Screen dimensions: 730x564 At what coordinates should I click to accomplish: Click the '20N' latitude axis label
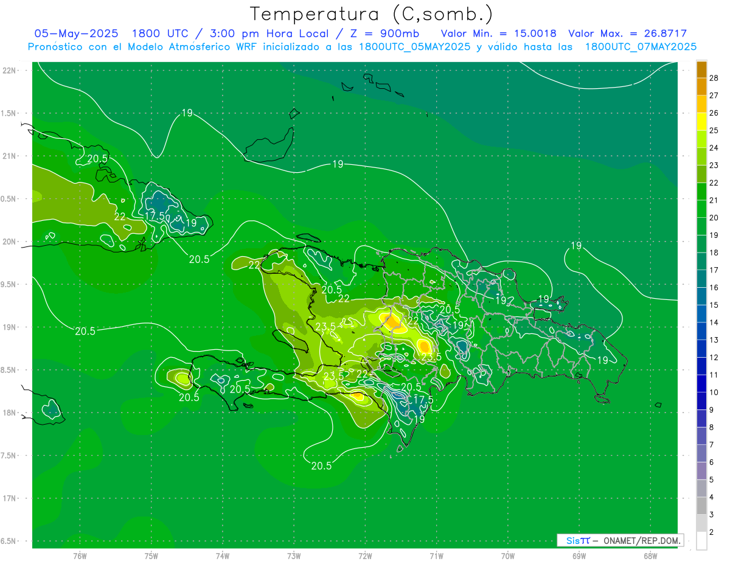[10, 242]
